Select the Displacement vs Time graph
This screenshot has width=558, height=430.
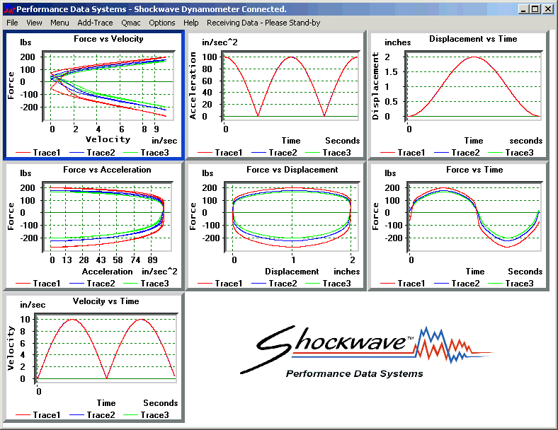click(x=459, y=95)
